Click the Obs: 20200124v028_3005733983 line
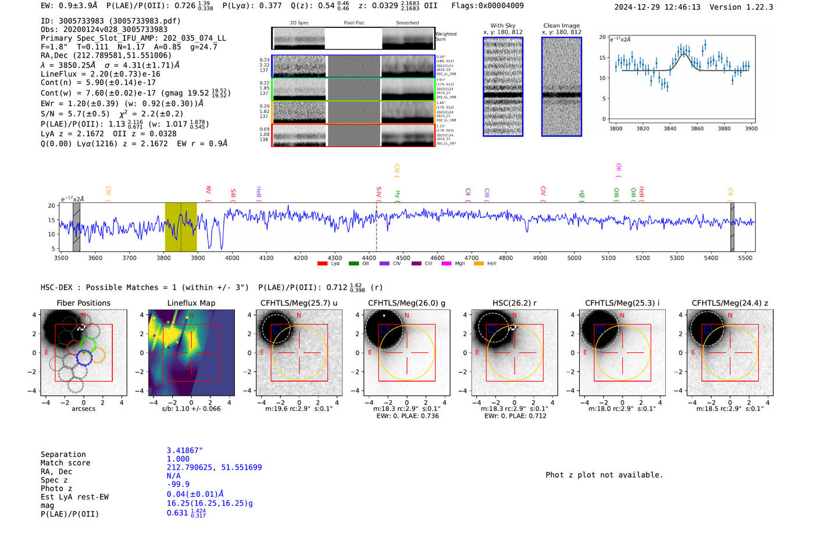Screen dimensions: 814x554 pos(104,29)
